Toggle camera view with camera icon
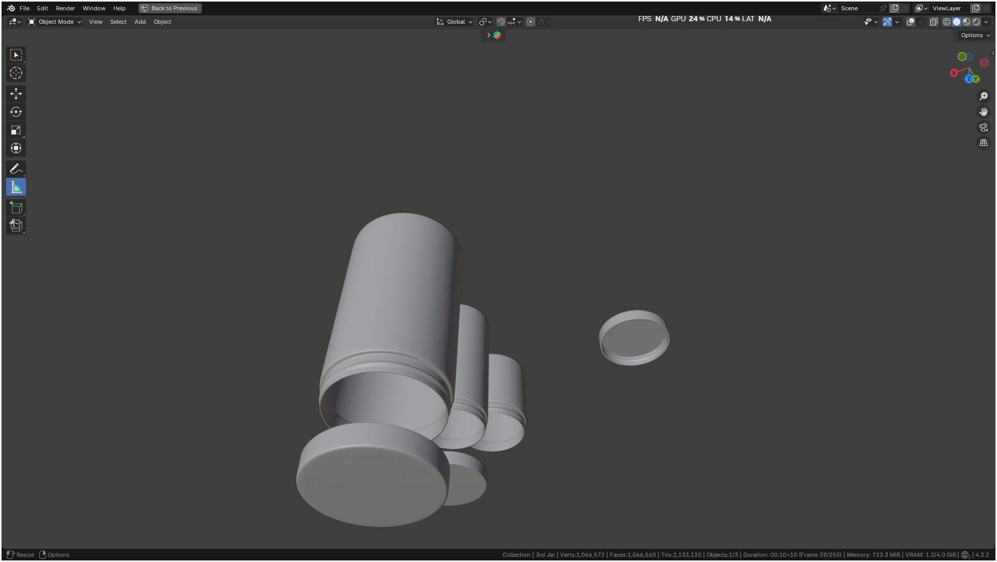The image size is (997, 562). tap(984, 127)
